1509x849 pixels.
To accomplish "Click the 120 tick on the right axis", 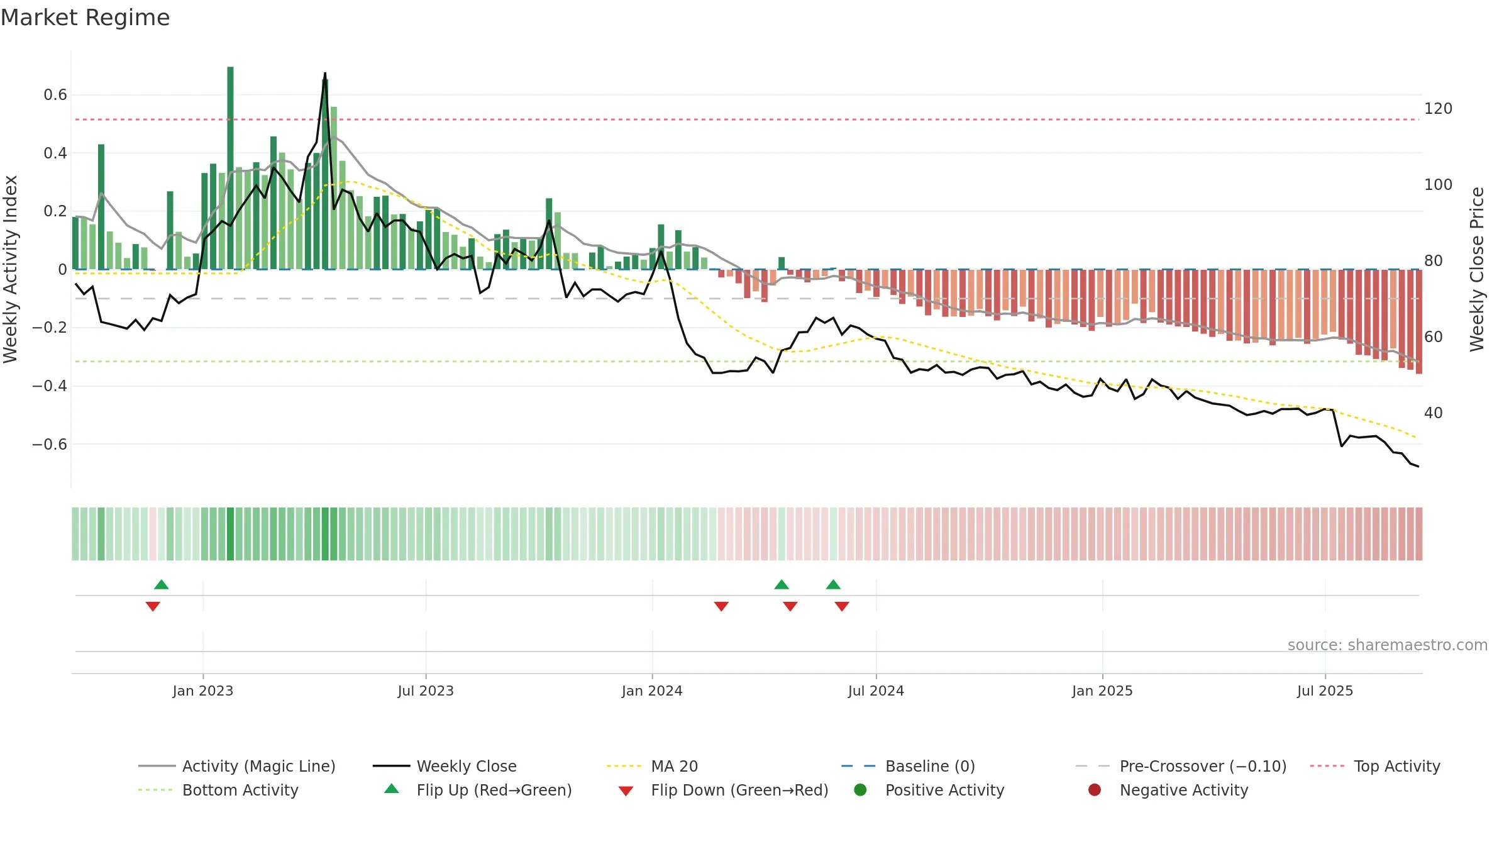I will pos(1439,109).
